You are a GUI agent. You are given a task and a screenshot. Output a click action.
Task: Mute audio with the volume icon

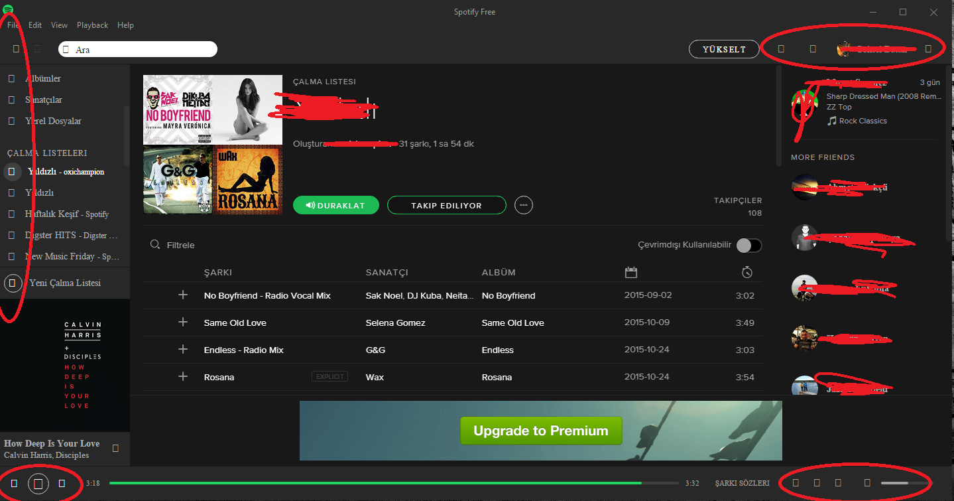coord(867,483)
